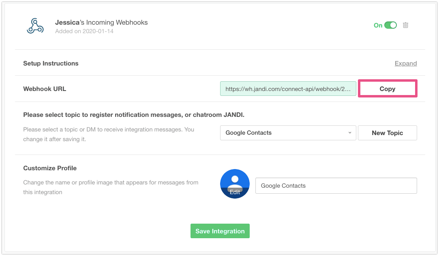
Task: Select the webhook URL text field
Action: click(288, 89)
